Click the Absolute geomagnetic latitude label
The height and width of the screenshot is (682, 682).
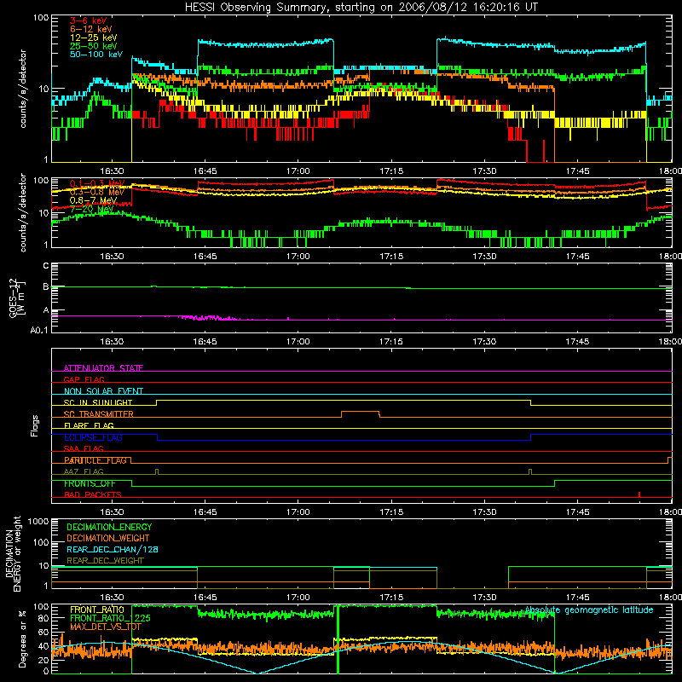[589, 610]
